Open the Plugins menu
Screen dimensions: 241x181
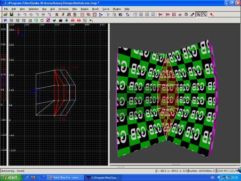(117, 9)
